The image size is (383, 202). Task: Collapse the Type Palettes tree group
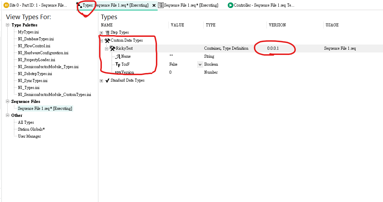point(8,25)
